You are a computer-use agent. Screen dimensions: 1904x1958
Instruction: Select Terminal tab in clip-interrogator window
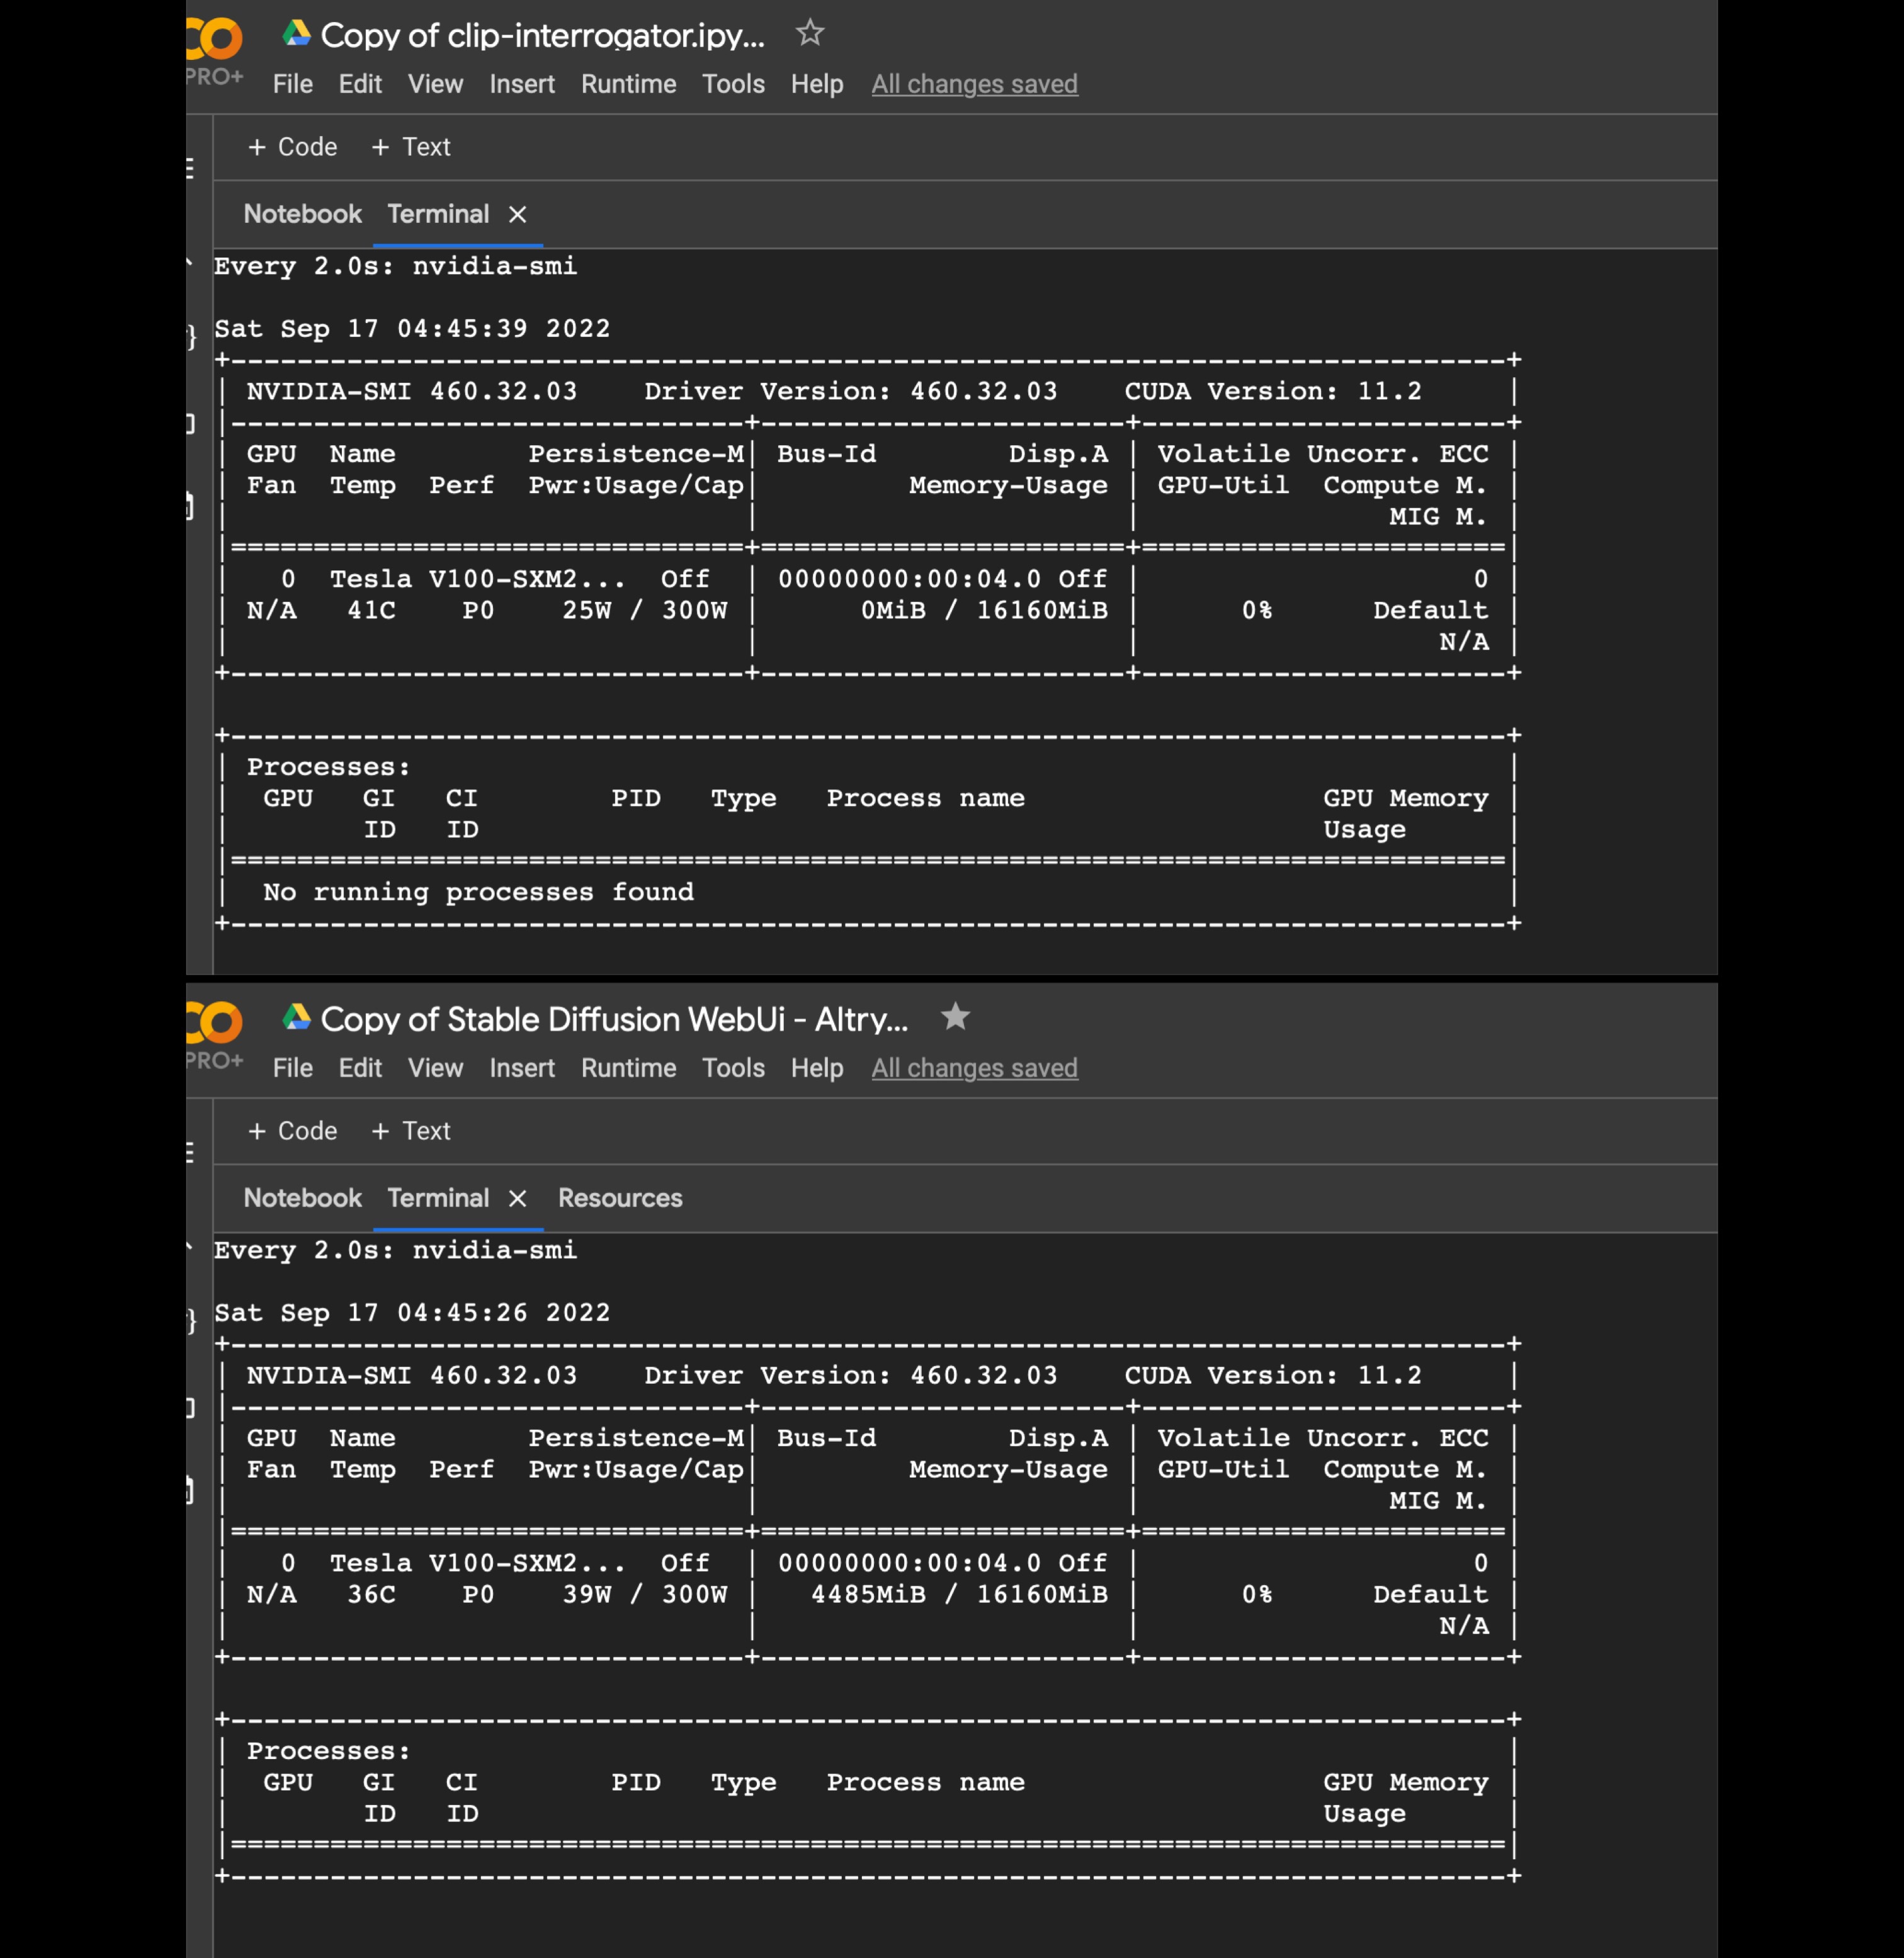pyautogui.click(x=438, y=214)
